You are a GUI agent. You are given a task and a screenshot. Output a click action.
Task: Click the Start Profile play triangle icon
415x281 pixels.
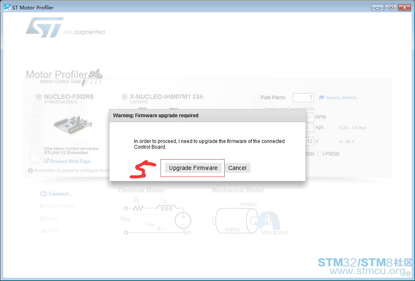tap(42, 206)
